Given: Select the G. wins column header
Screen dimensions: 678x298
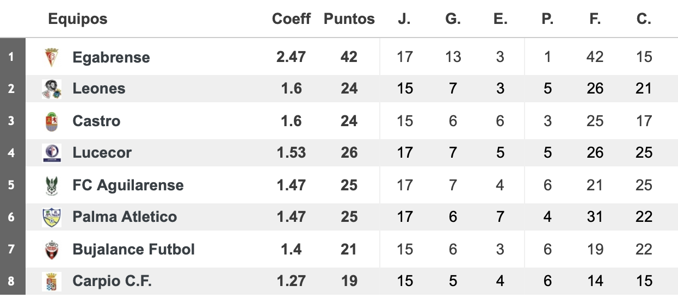Looking at the screenshot, I should coord(453,19).
